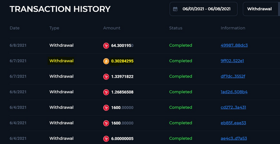Follow the df7dc..3552f transaction link

click(x=233, y=76)
